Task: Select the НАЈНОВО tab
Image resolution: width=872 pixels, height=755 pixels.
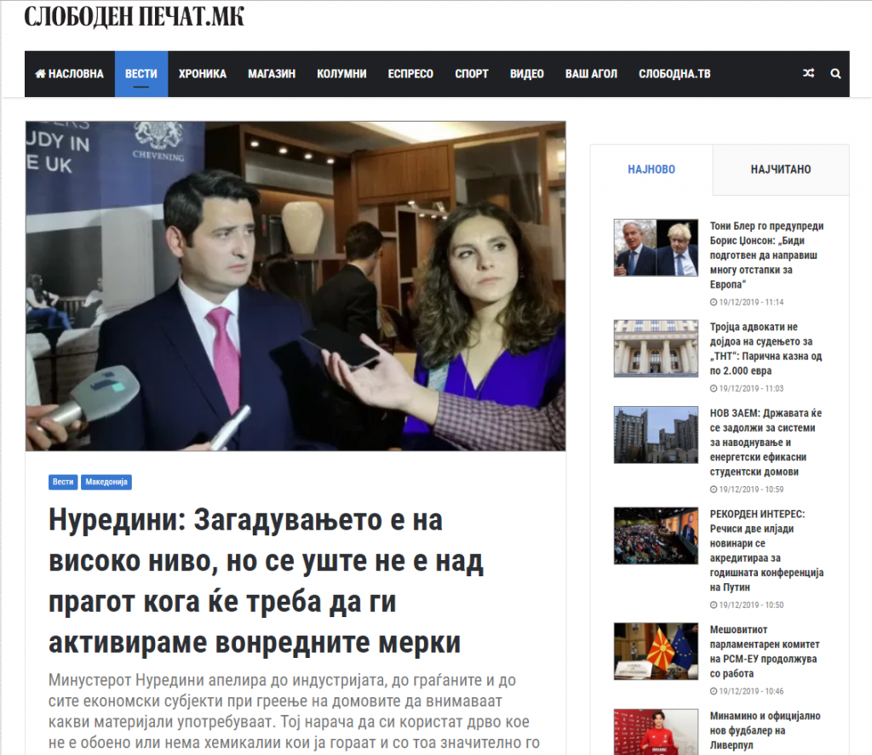Action: click(x=651, y=169)
